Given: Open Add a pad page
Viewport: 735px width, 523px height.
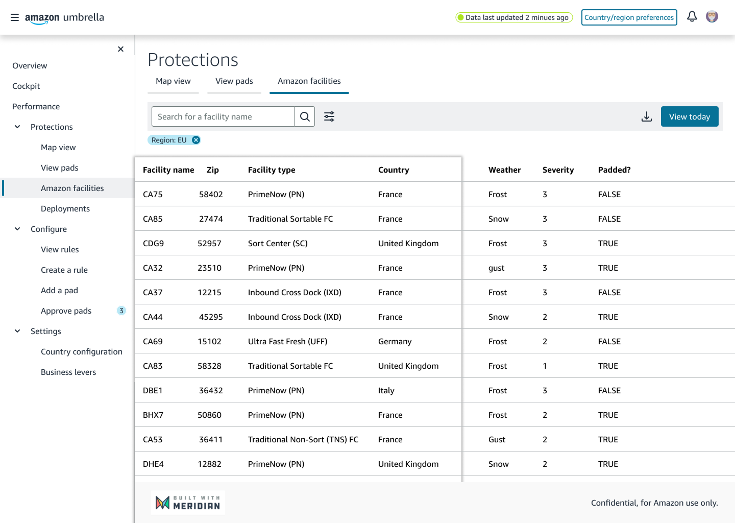Looking at the screenshot, I should click(x=59, y=290).
